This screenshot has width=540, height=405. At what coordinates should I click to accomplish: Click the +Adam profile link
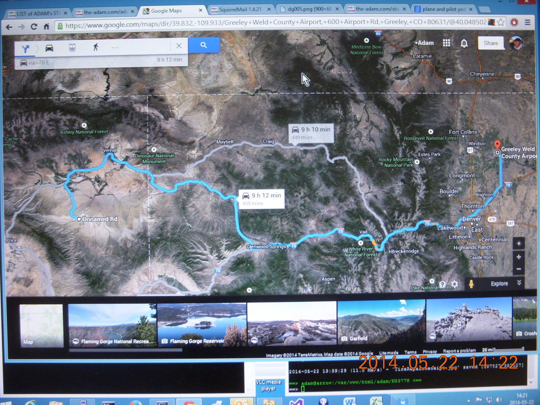424,43
